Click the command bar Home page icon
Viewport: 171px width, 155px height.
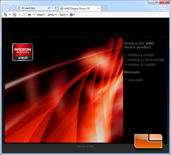click(6, 15)
